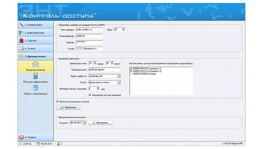Open the На дату date picker dropdown
This screenshot has width=263, height=149.
pos(84,122)
